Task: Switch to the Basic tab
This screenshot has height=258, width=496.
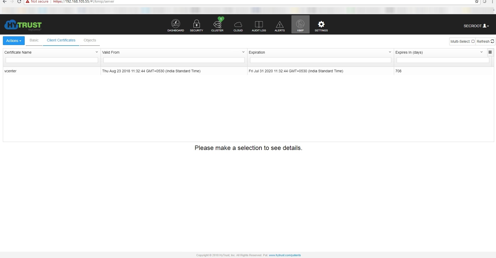Action: pyautogui.click(x=34, y=40)
